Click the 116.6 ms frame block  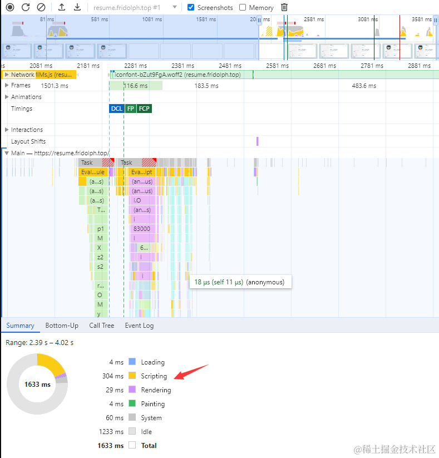pyautogui.click(x=136, y=86)
